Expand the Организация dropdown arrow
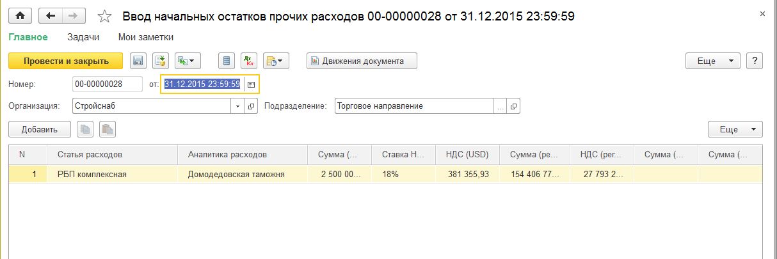The width and height of the screenshot is (777, 259). pos(238,106)
